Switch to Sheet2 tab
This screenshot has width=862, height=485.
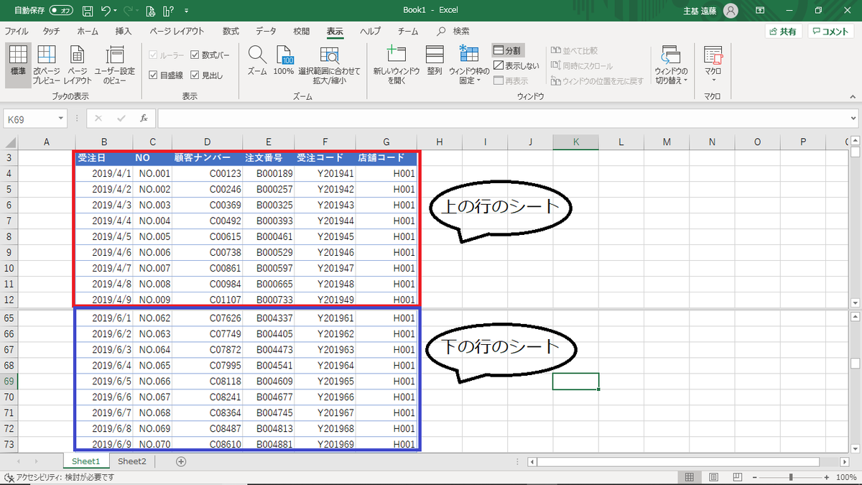(132, 461)
